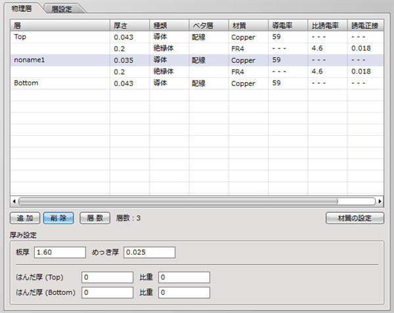This screenshot has width=394, height=313.
Task: Click the 板厚 input field
Action: click(x=60, y=253)
